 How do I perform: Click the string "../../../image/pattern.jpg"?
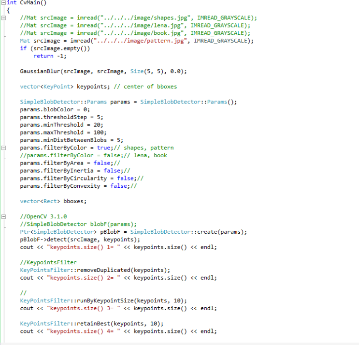click(140, 41)
